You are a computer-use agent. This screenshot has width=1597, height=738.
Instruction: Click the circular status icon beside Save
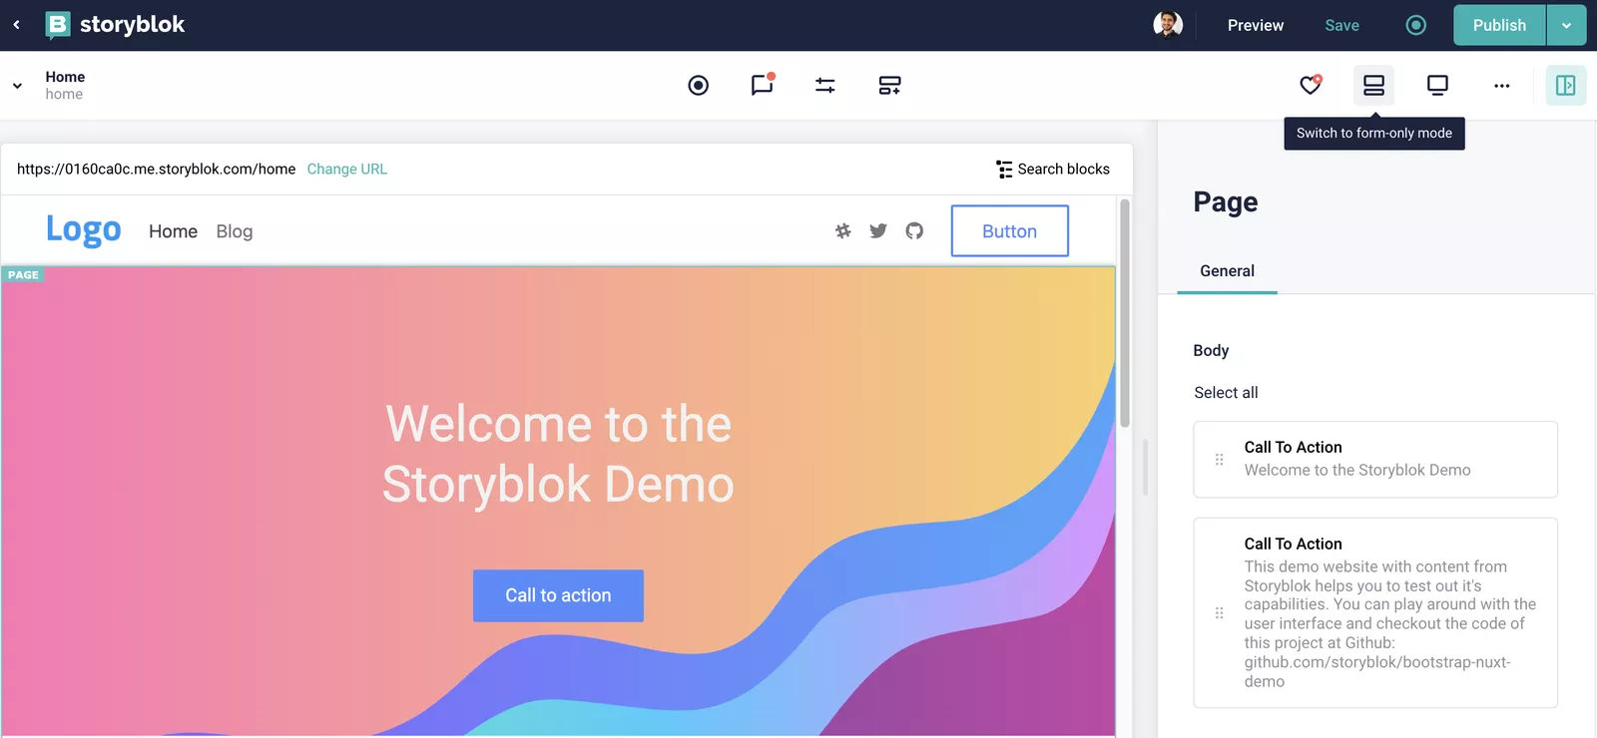coord(1415,25)
